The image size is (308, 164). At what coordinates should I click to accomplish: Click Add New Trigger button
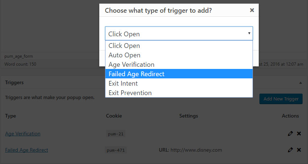click(x=281, y=99)
